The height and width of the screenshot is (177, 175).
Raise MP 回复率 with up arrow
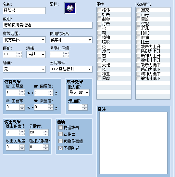click(x=22, y=106)
